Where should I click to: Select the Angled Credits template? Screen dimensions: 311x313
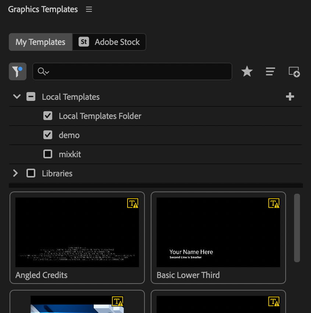(77, 238)
